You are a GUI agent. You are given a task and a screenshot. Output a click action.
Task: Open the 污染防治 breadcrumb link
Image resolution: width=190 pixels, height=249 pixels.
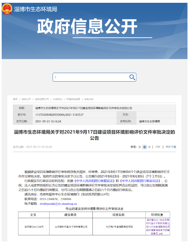coord(58,99)
